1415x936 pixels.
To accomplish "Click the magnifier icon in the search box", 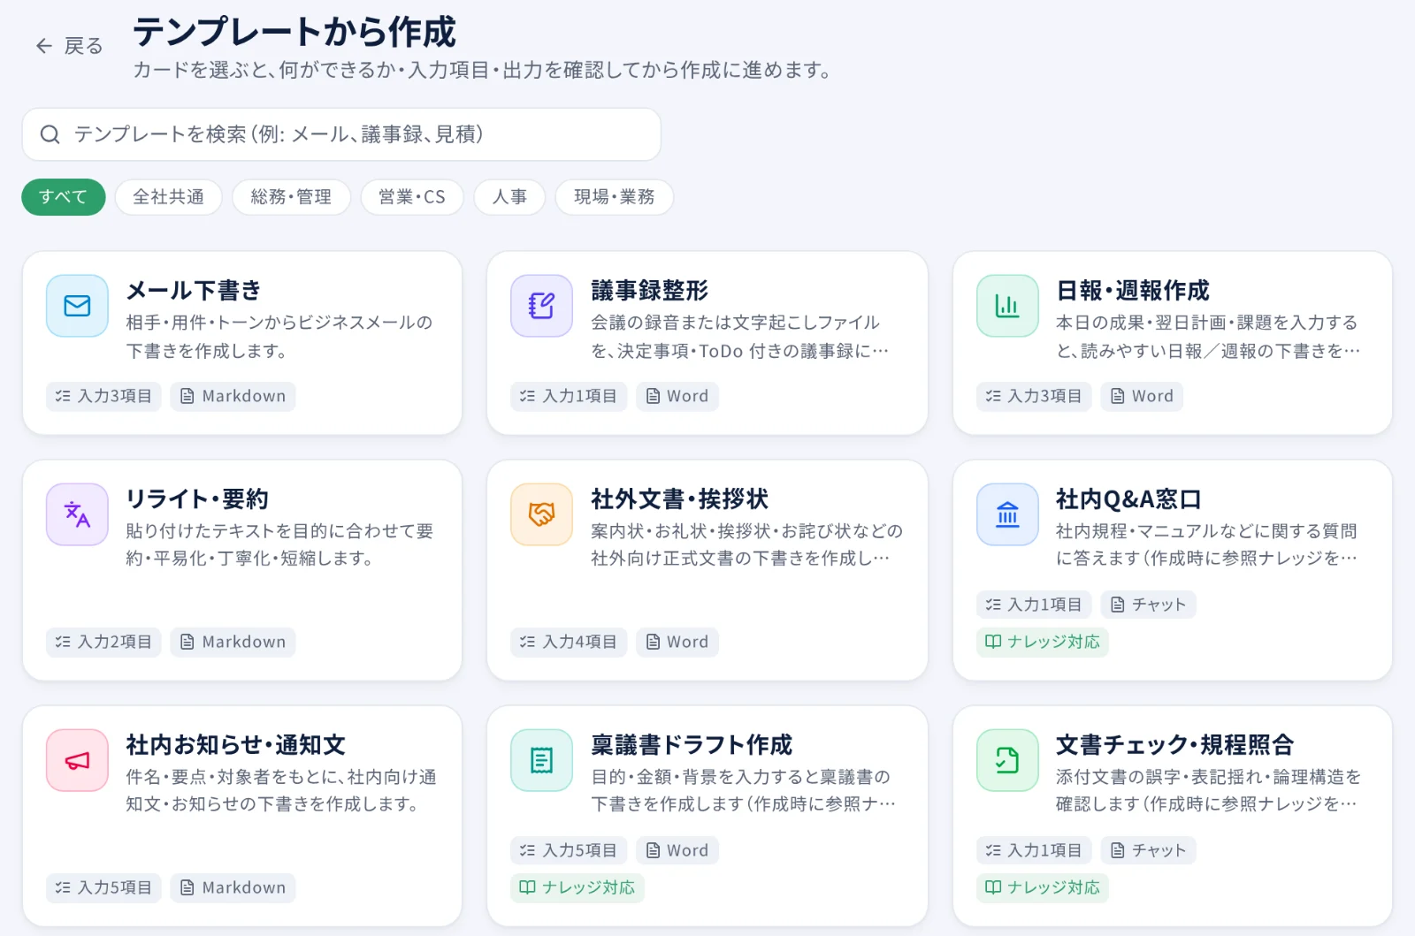I will pos(50,134).
